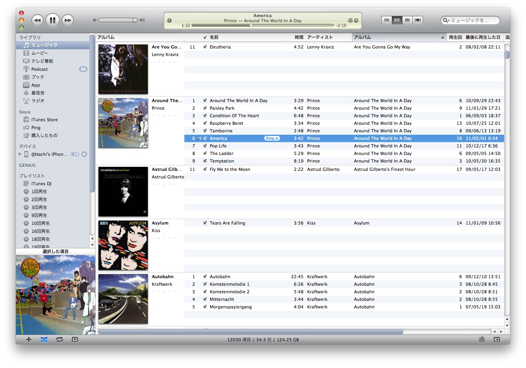Pause the currently playing song
The image size is (526, 368).
click(52, 20)
